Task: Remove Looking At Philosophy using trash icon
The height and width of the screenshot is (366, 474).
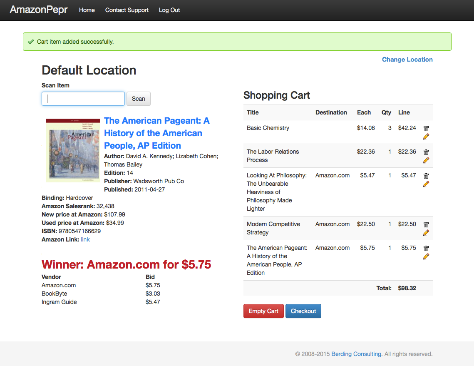Action: (426, 176)
